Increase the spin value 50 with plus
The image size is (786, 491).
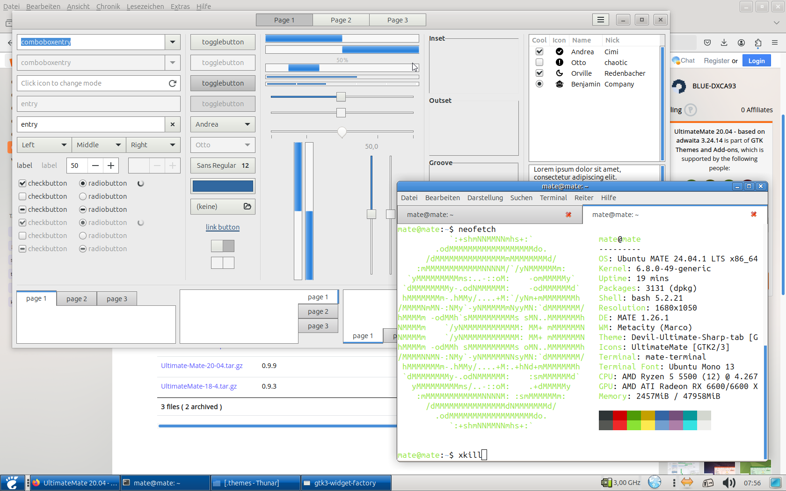[x=111, y=166]
